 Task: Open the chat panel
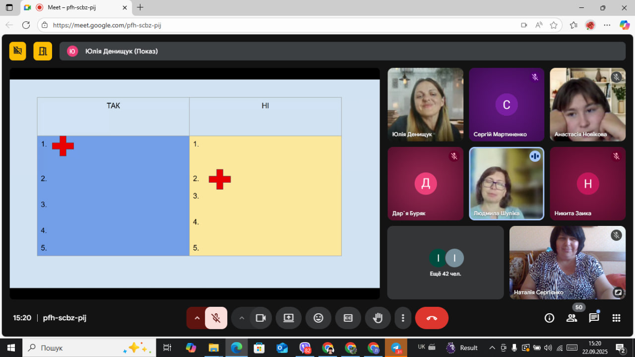594,318
